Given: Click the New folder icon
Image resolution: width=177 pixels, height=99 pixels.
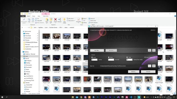Looking at the screenshot, I should click(x=64, y=20).
